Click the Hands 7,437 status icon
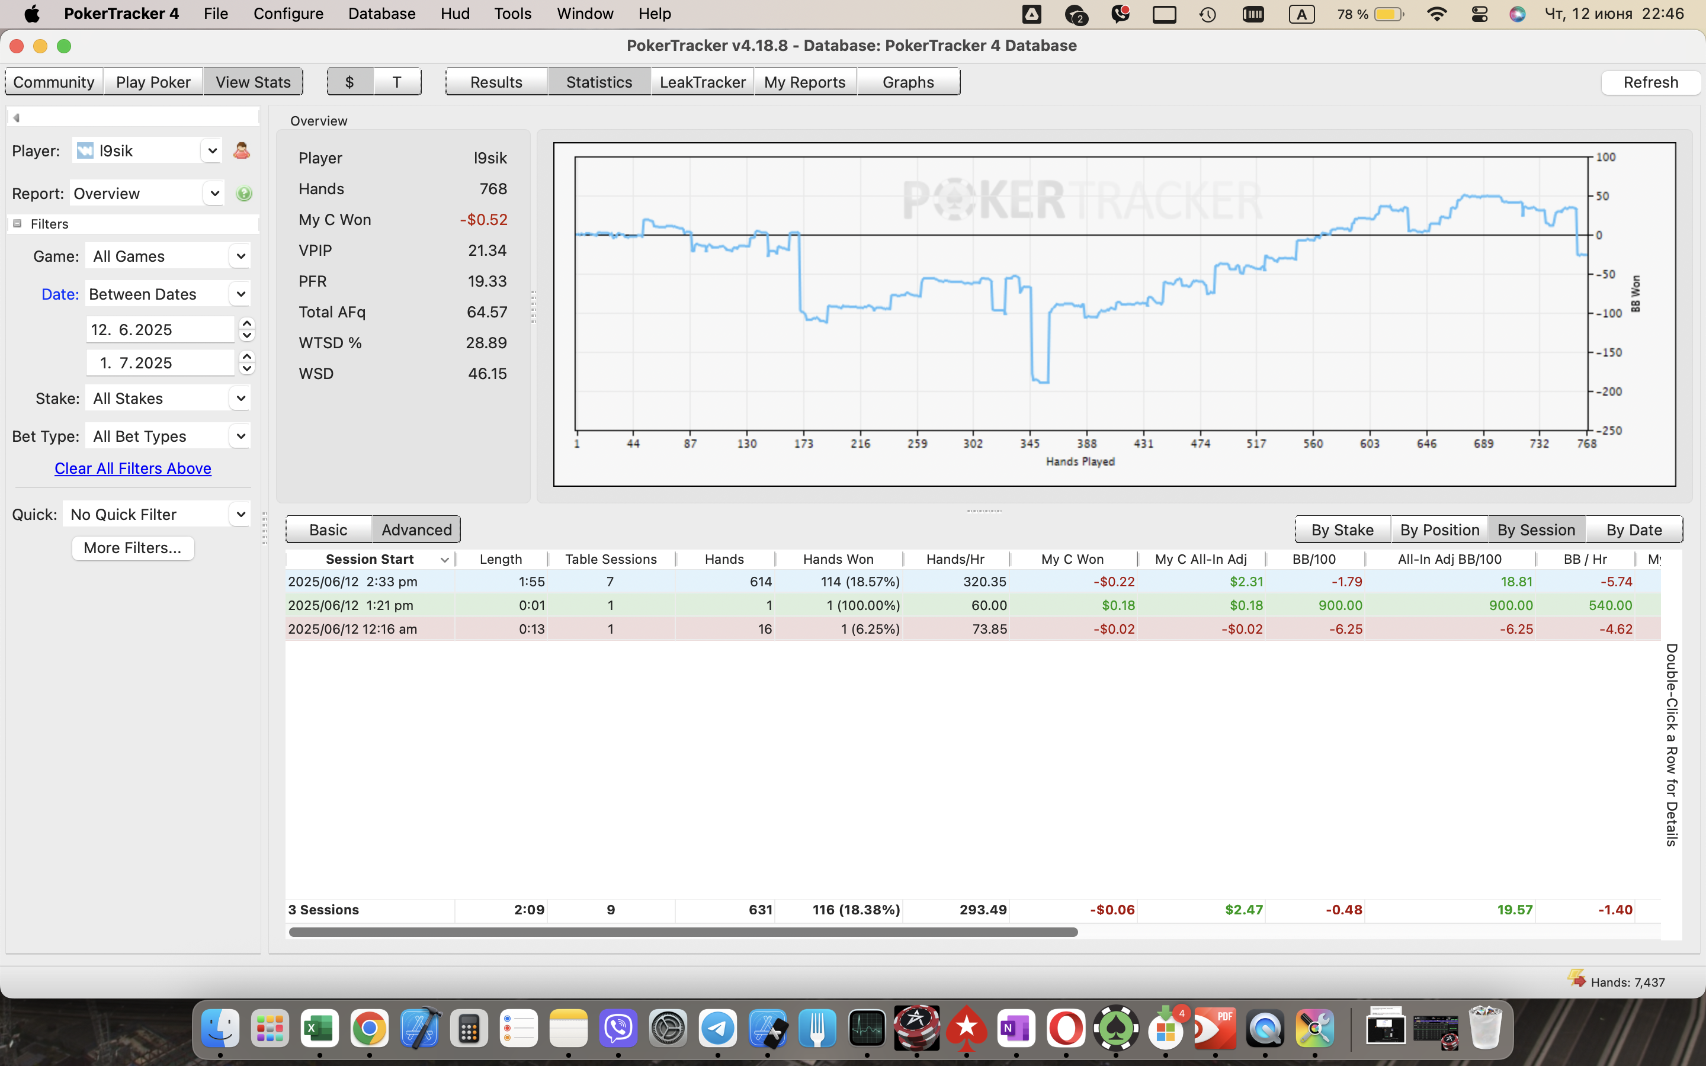Image resolution: width=1706 pixels, height=1066 pixels. (1577, 978)
